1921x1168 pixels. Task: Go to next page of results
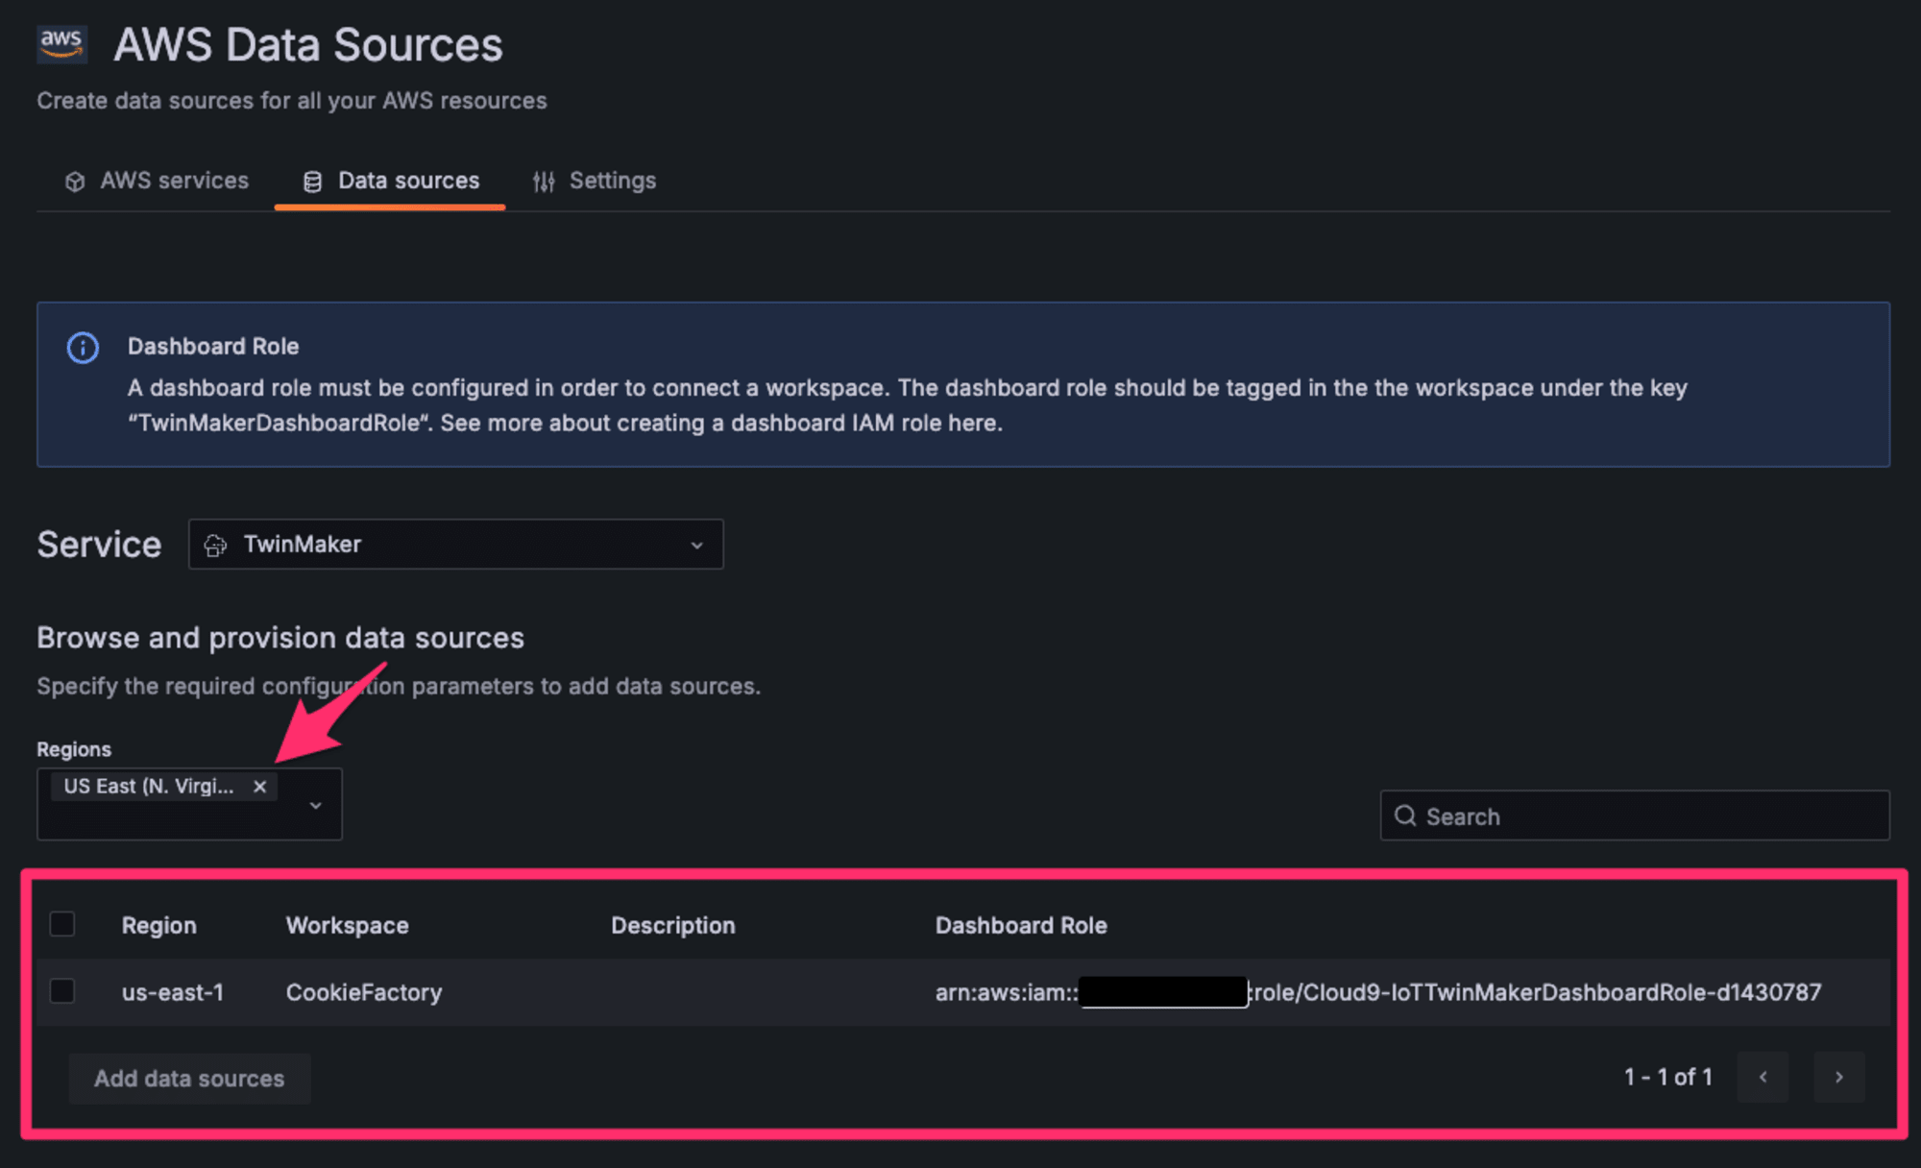click(1839, 1077)
